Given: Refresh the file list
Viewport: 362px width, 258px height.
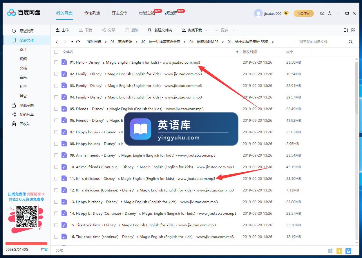Looking at the screenshot, I should tap(78, 42).
